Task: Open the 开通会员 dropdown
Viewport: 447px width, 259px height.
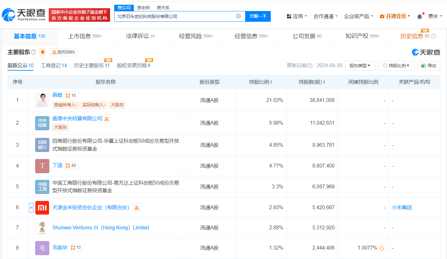Action: pos(395,16)
